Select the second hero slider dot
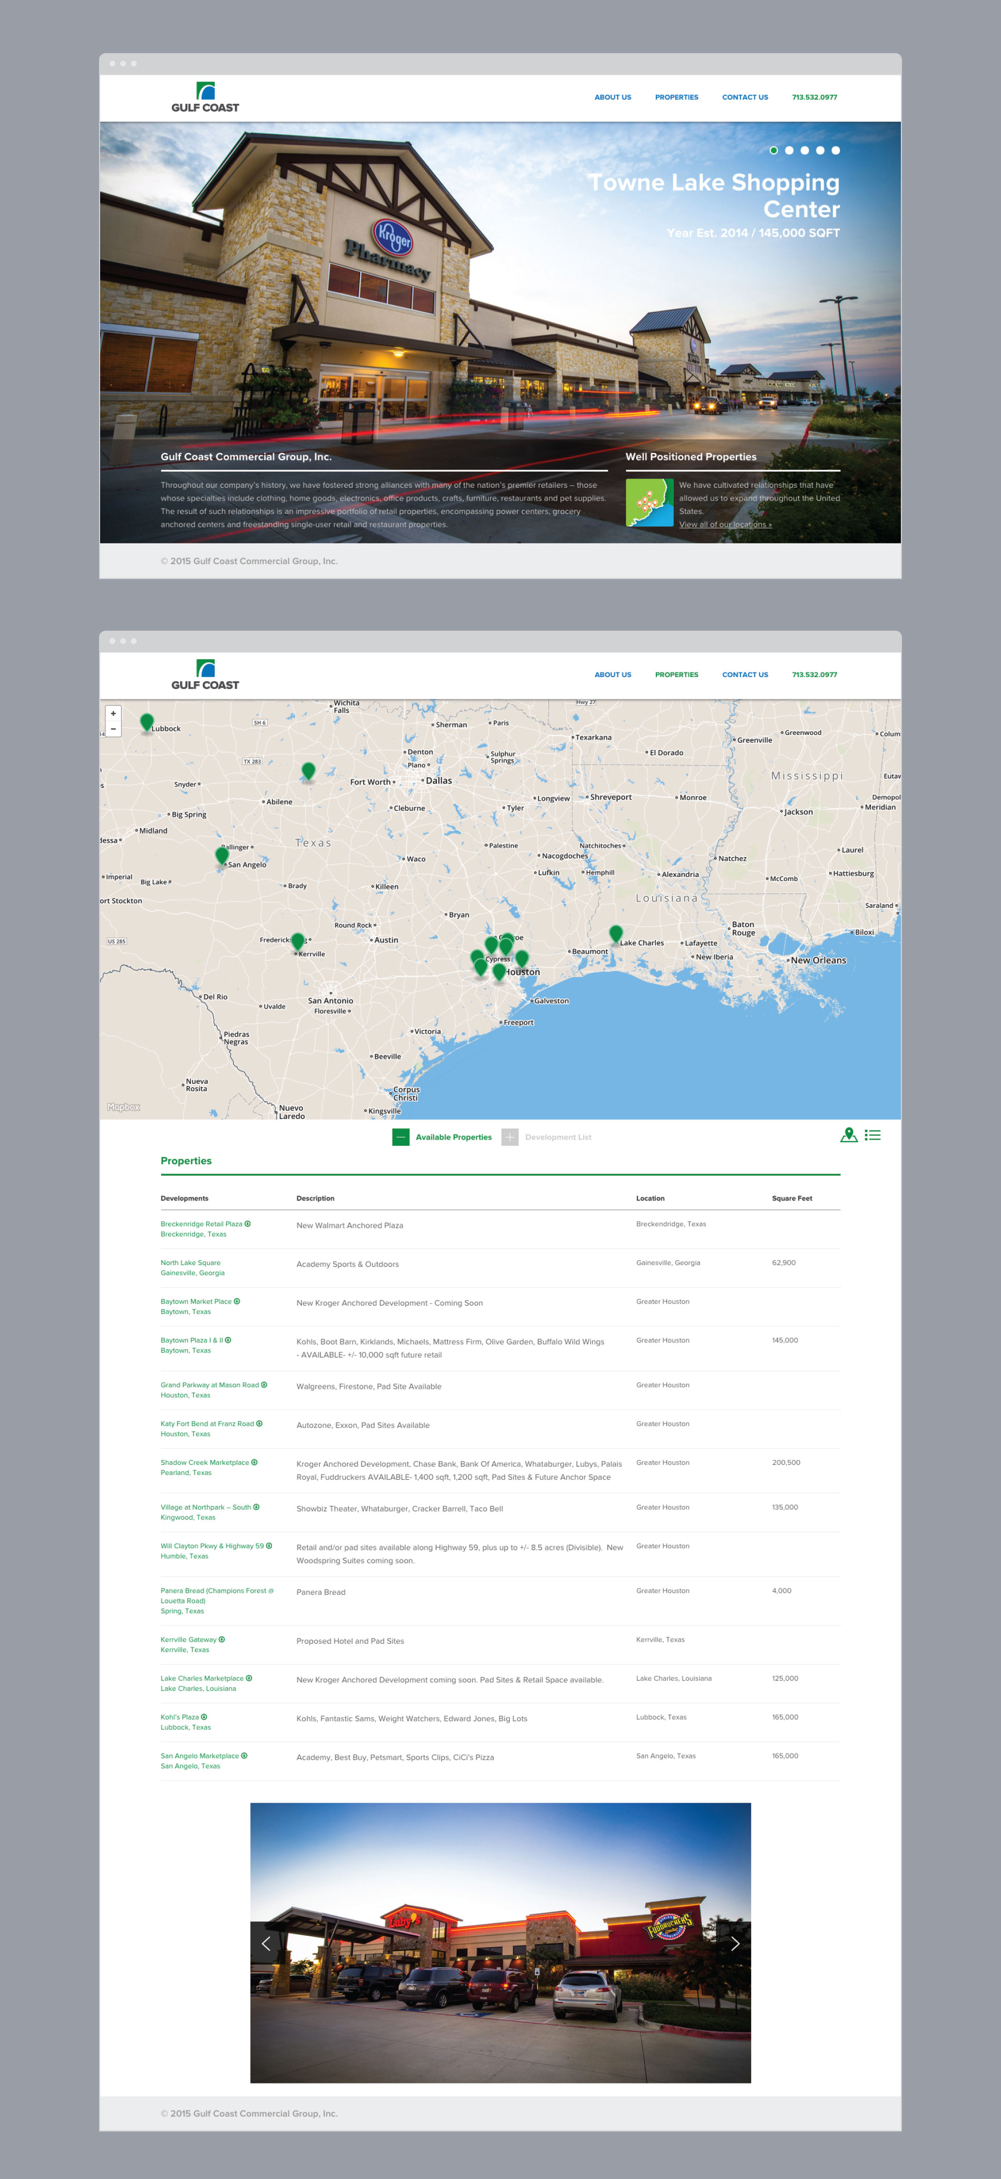 coord(789,151)
